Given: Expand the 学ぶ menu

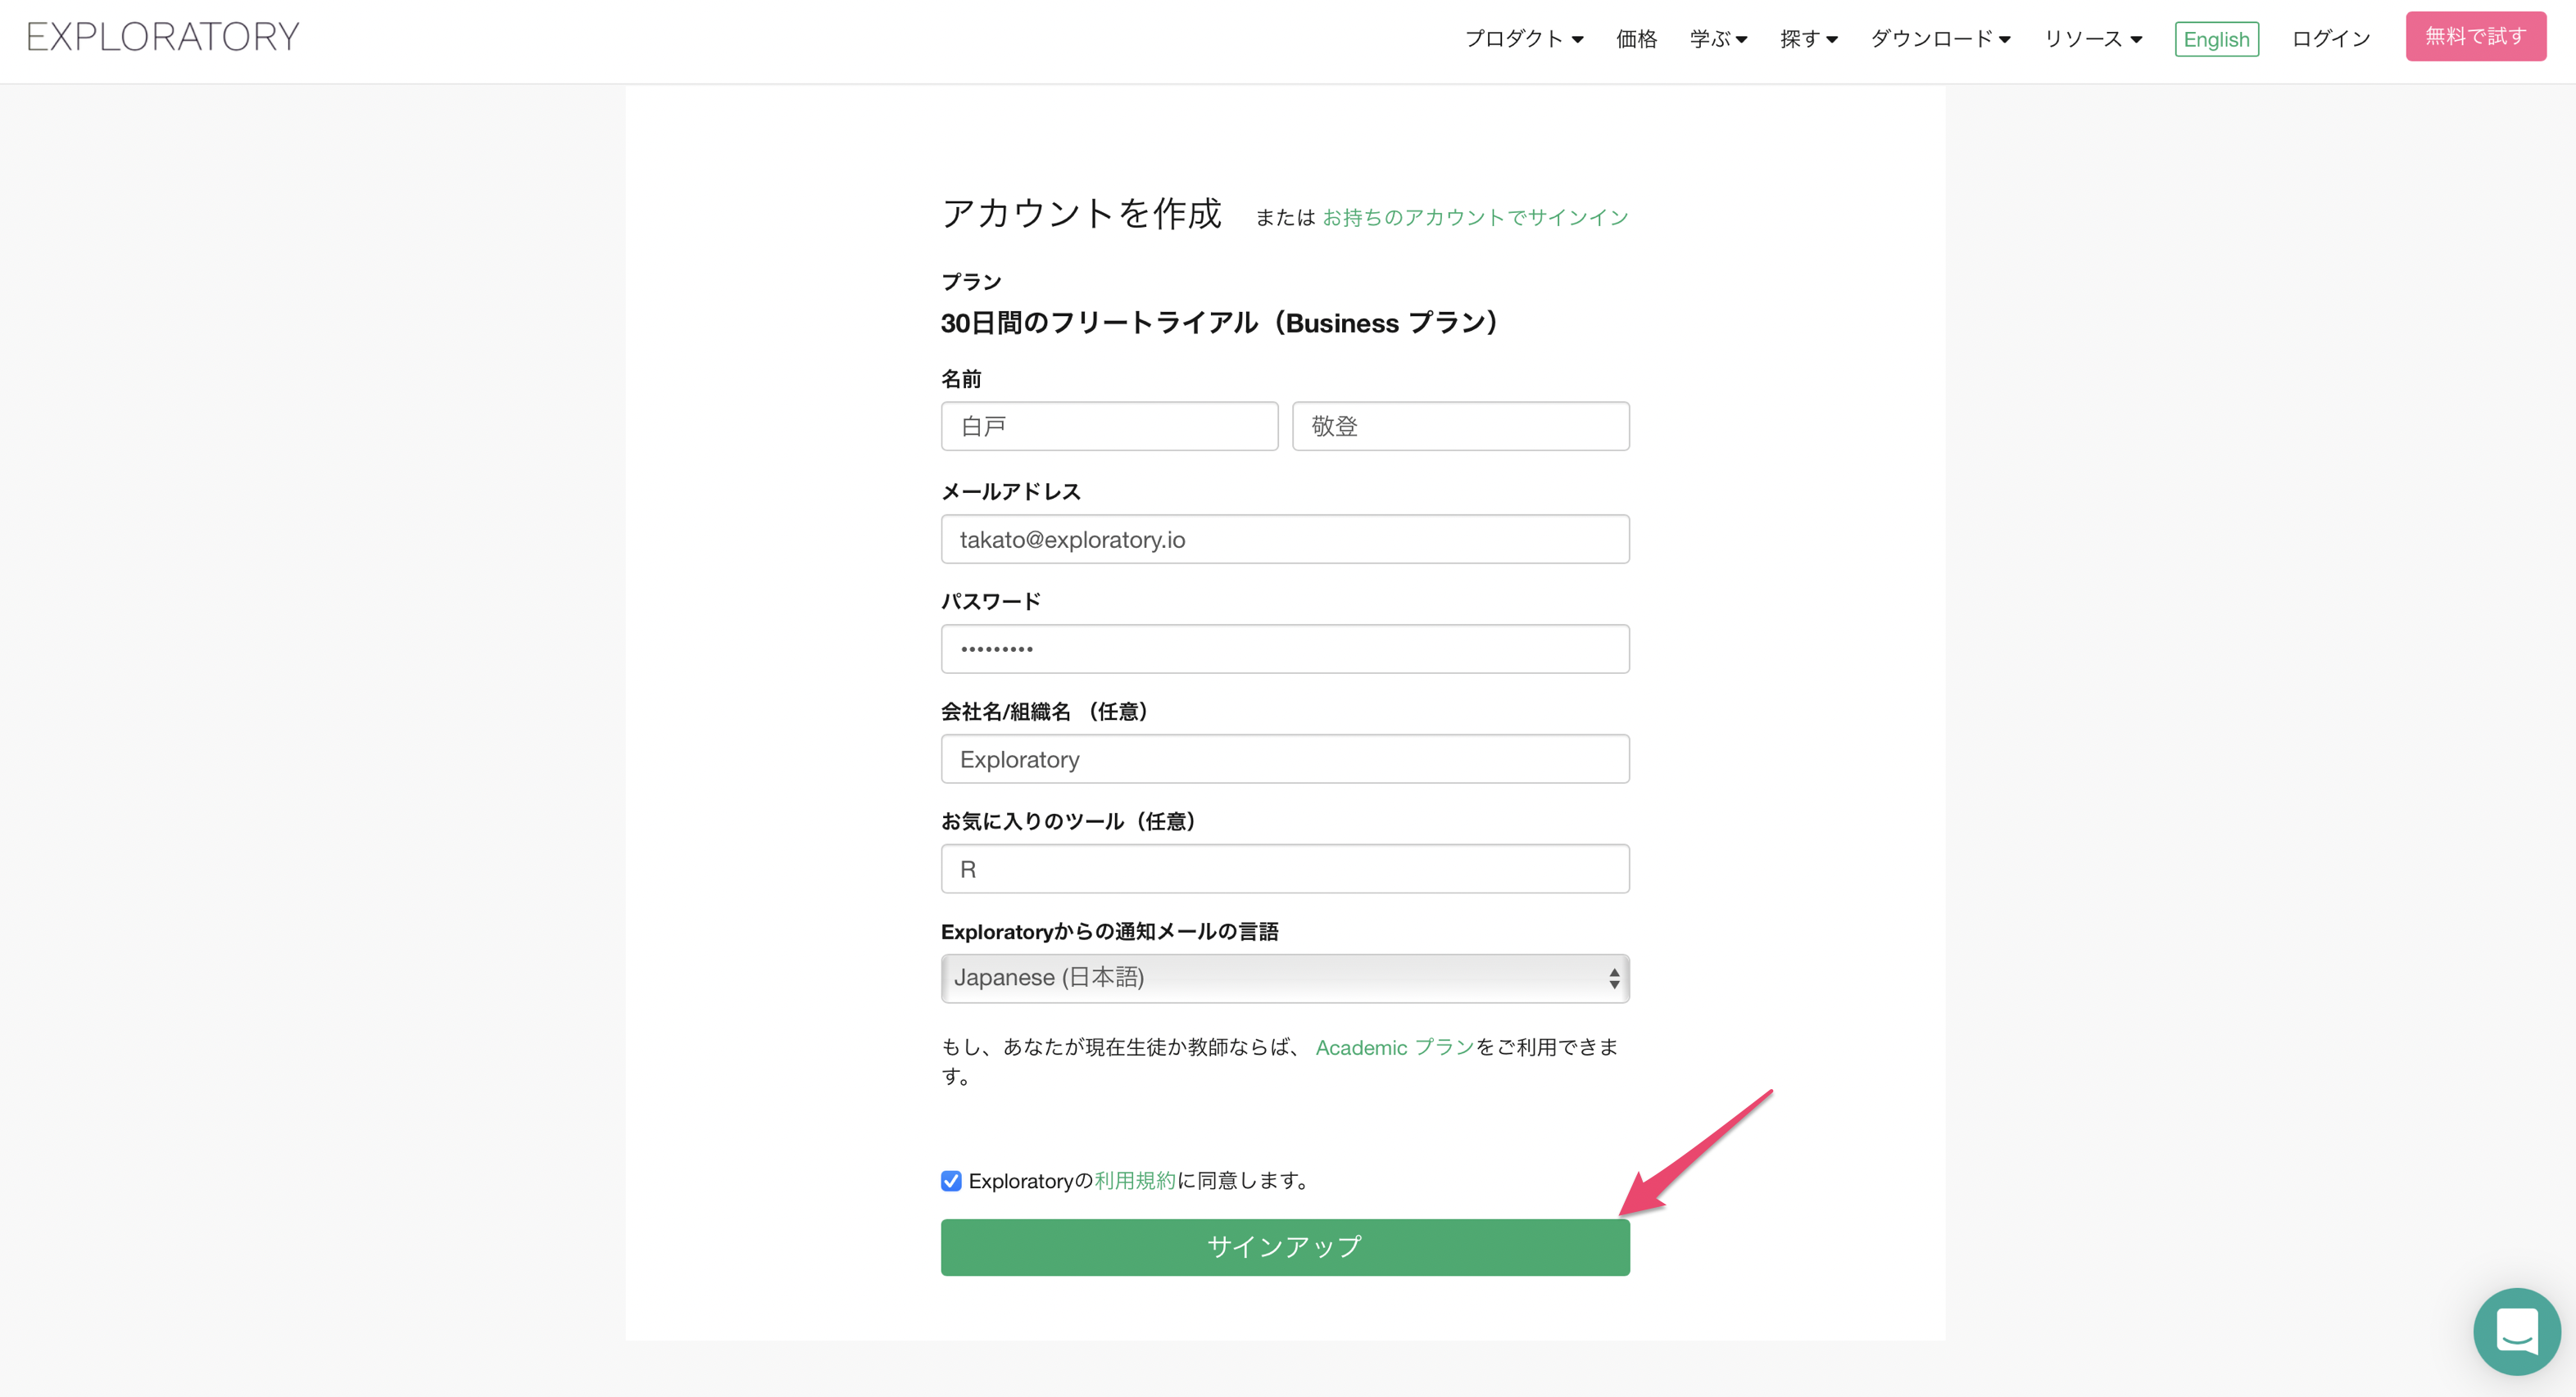Looking at the screenshot, I should coord(1718,39).
